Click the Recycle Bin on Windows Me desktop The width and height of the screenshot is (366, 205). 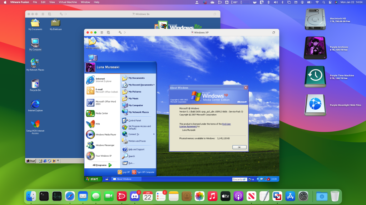(35, 84)
